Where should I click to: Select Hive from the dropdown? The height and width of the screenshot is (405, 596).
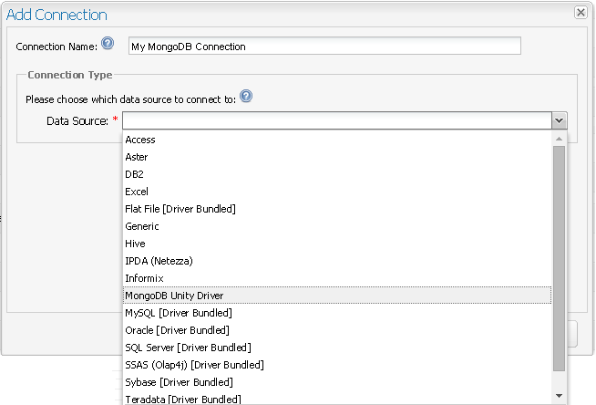[x=135, y=244]
